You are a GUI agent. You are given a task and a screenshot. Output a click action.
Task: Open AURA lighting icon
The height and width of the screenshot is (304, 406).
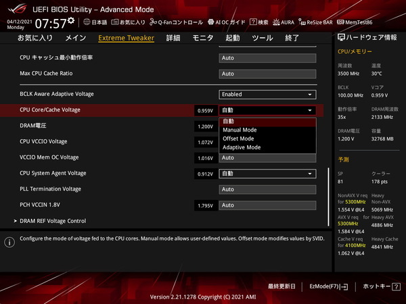click(276, 22)
